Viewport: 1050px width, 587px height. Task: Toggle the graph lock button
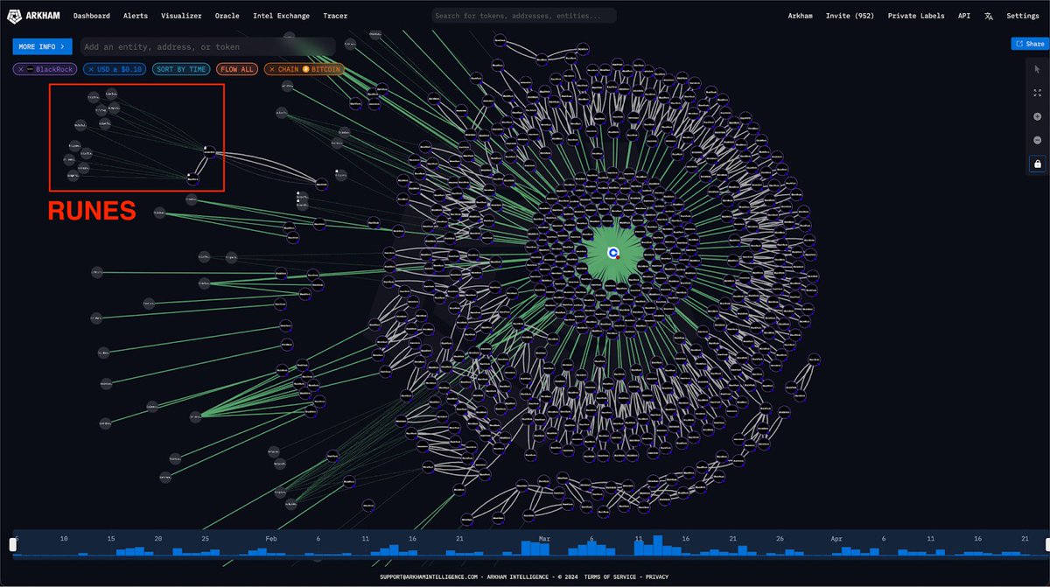point(1037,164)
